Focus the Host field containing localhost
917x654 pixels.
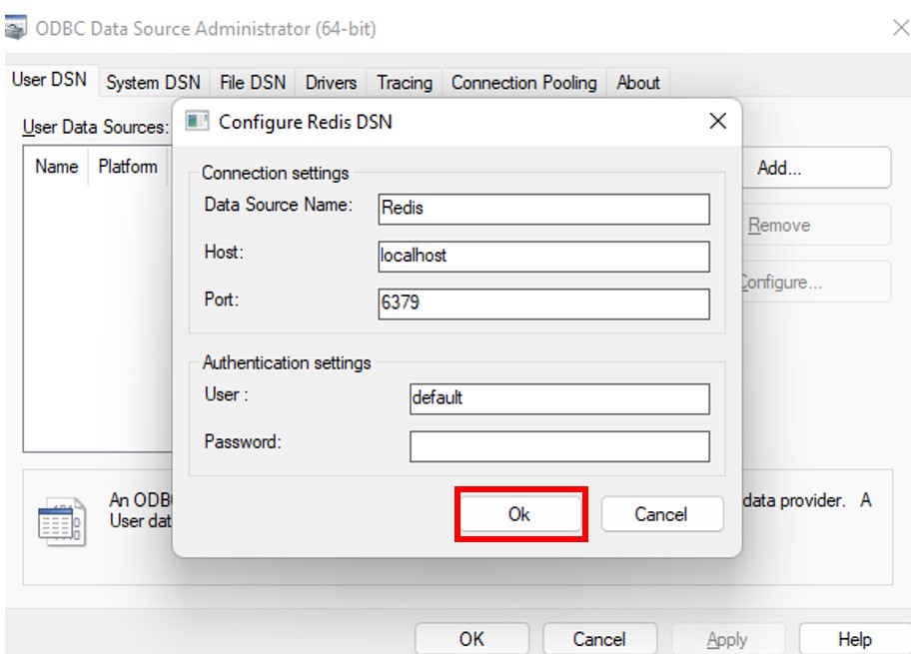click(x=543, y=256)
